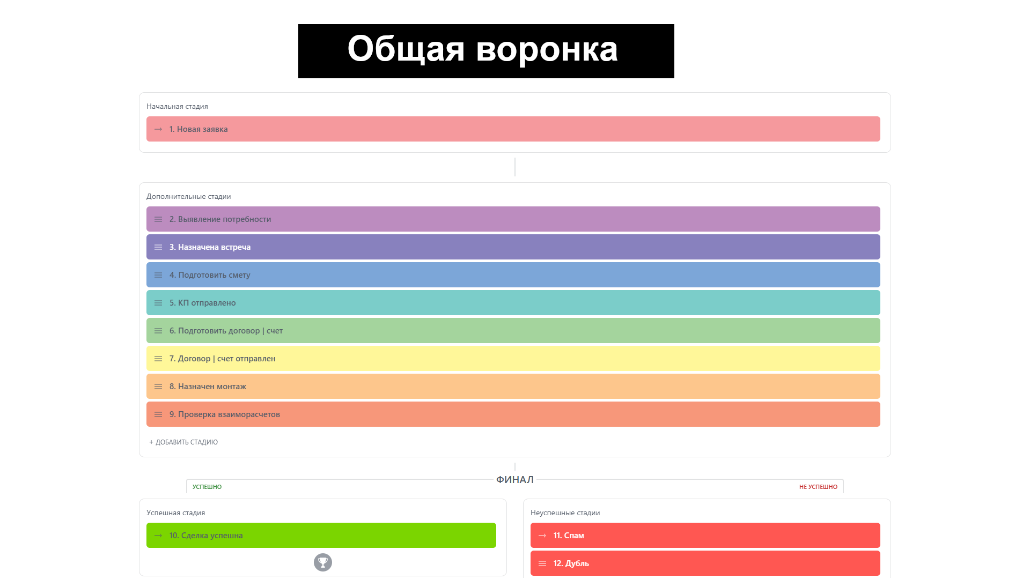Viewport: 1030px width, 579px height.
Task: Click drag handle on Назначен монтаж stage
Action: pos(158,387)
